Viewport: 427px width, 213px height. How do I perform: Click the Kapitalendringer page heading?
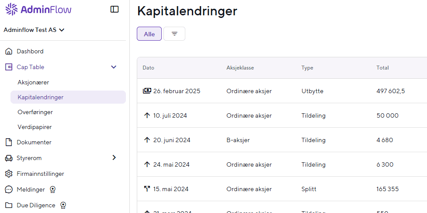[x=187, y=11]
